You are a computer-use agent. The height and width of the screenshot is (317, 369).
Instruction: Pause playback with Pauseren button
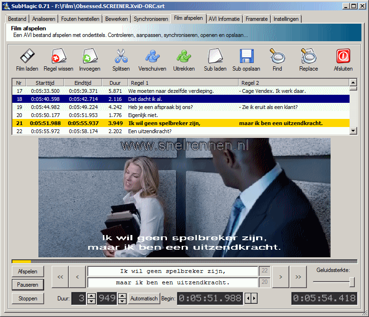28,285
